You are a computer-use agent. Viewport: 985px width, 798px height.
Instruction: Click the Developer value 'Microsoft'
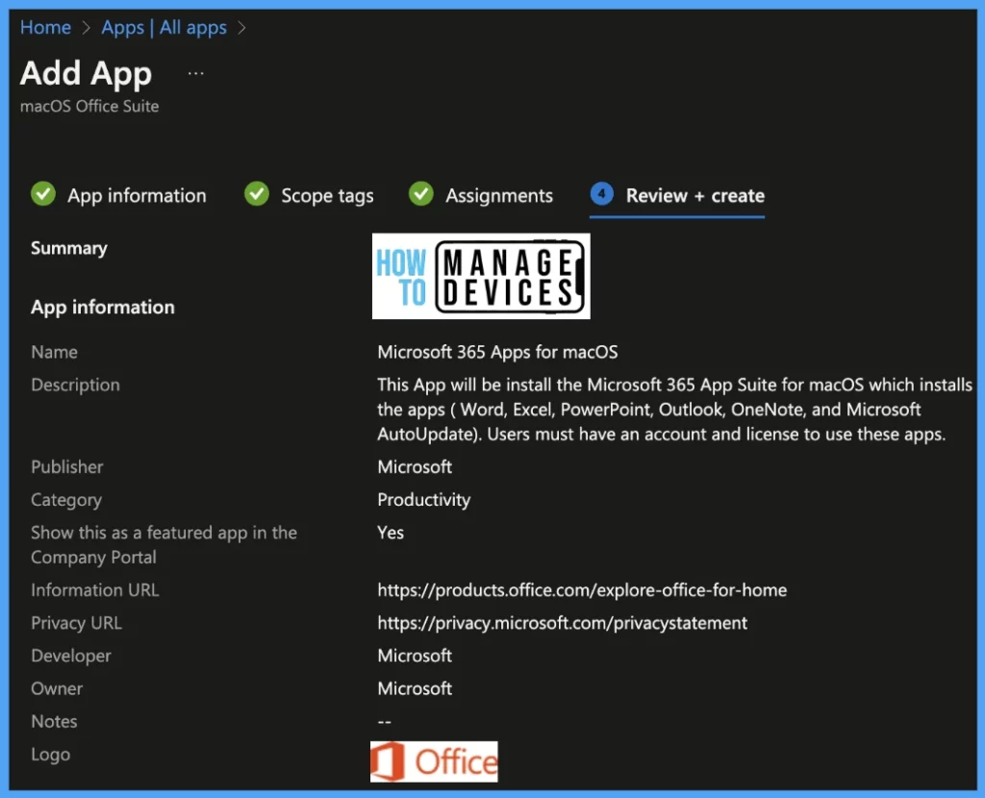coord(415,656)
